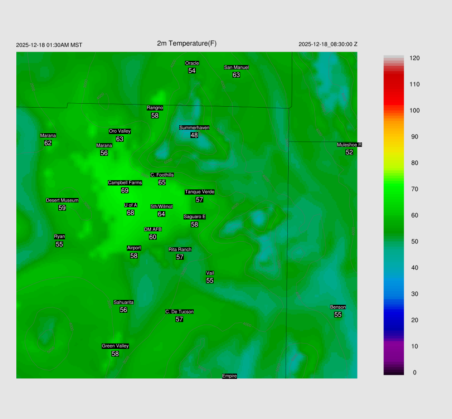Viewport: 452px width, 419px height.
Task: Click the purple band near 10 on colorbar
Action: pyautogui.click(x=393, y=346)
